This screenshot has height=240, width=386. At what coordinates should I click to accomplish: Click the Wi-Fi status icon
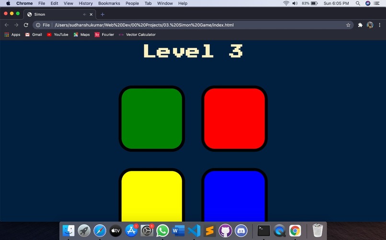(286, 3)
